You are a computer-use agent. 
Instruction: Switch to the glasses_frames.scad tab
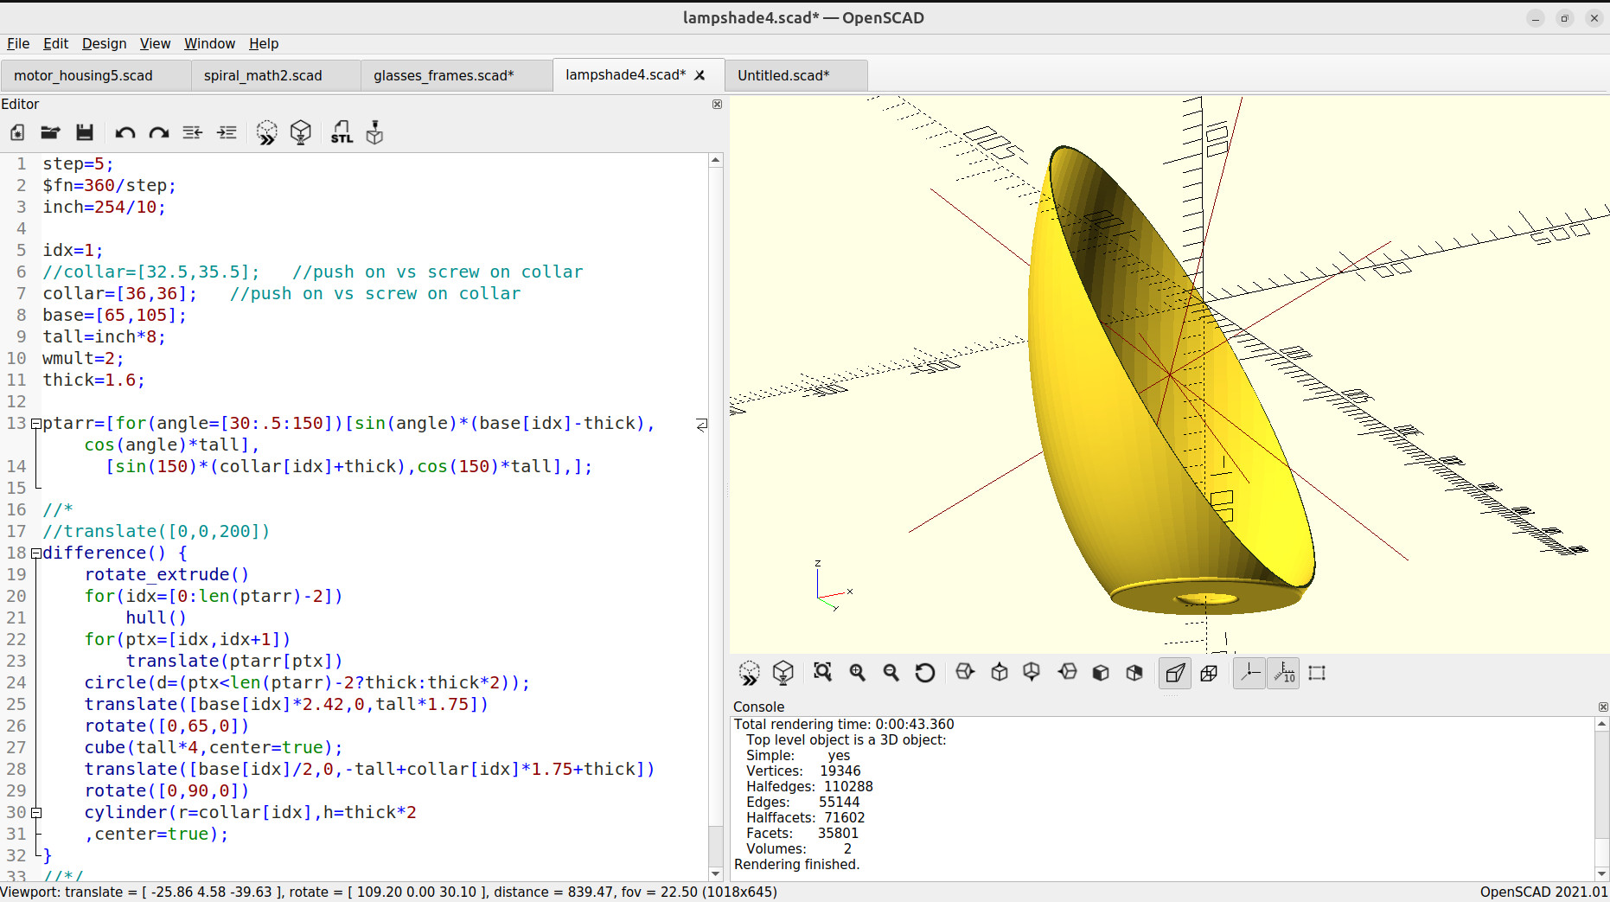(x=444, y=75)
